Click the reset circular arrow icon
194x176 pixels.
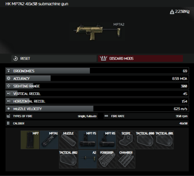coord(16,59)
